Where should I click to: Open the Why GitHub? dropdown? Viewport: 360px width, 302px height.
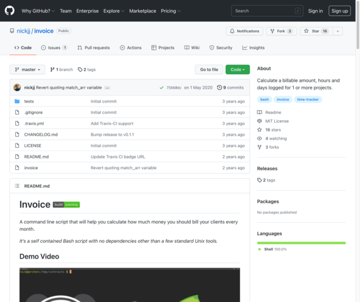pos(38,11)
